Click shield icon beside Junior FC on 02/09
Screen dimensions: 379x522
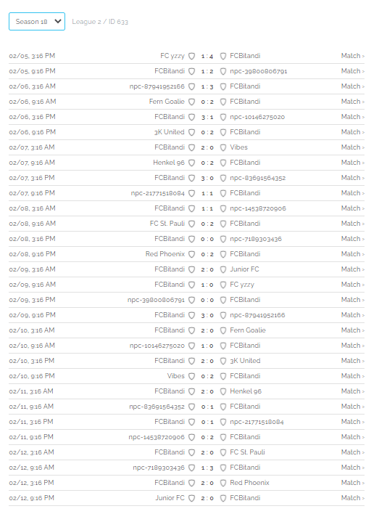223,269
